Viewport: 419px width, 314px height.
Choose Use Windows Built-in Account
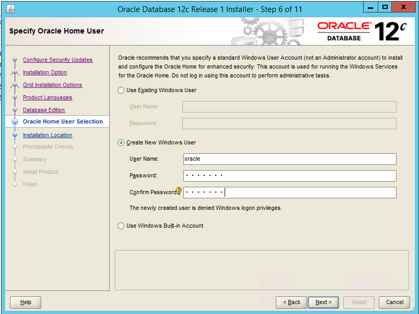coord(121,226)
